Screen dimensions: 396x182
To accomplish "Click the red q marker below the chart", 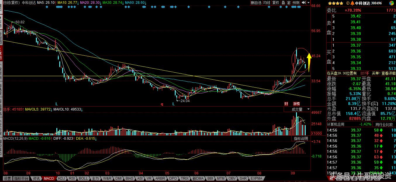I will coord(162,104).
